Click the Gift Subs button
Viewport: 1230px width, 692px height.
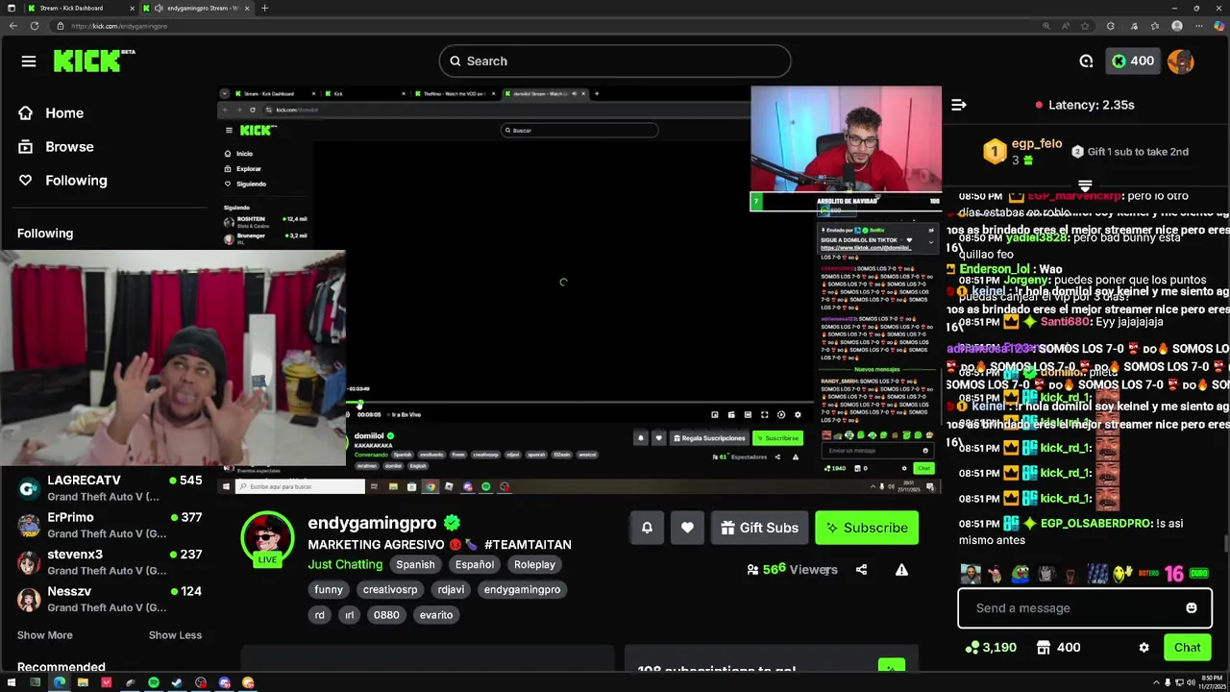759,528
